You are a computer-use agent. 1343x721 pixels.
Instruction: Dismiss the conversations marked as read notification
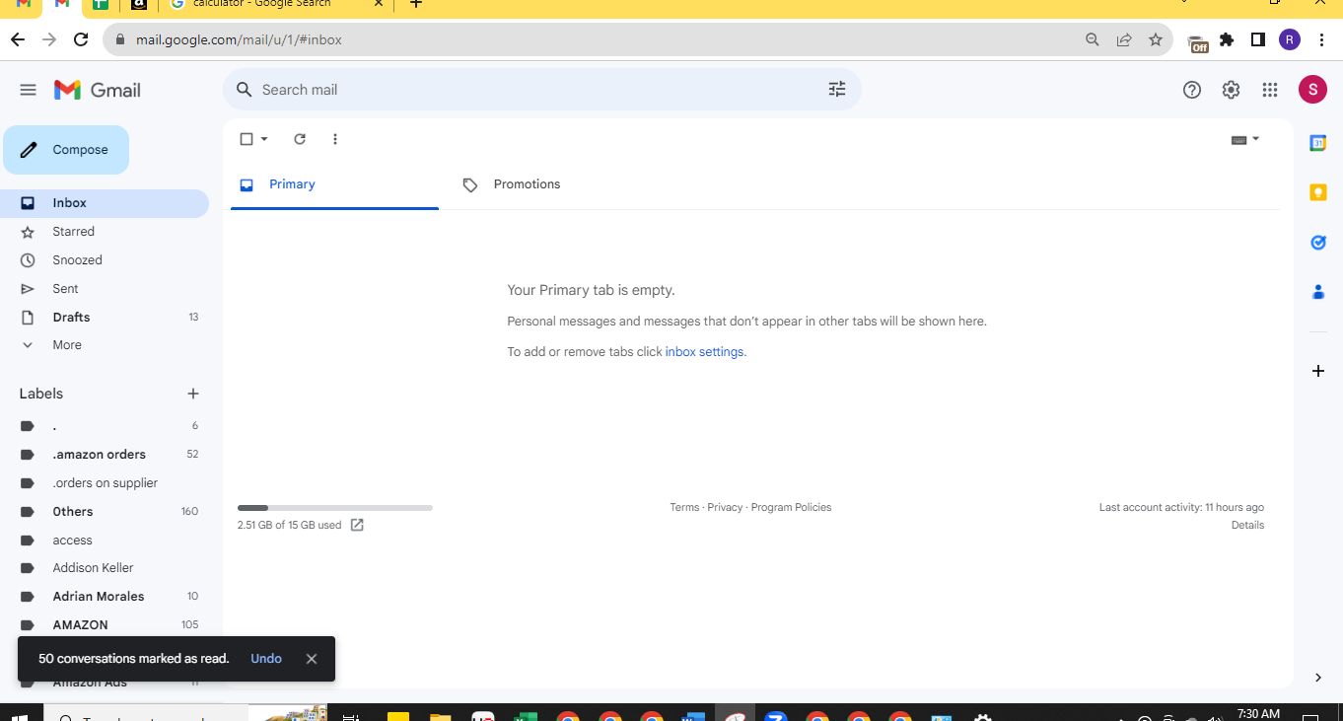click(x=312, y=659)
